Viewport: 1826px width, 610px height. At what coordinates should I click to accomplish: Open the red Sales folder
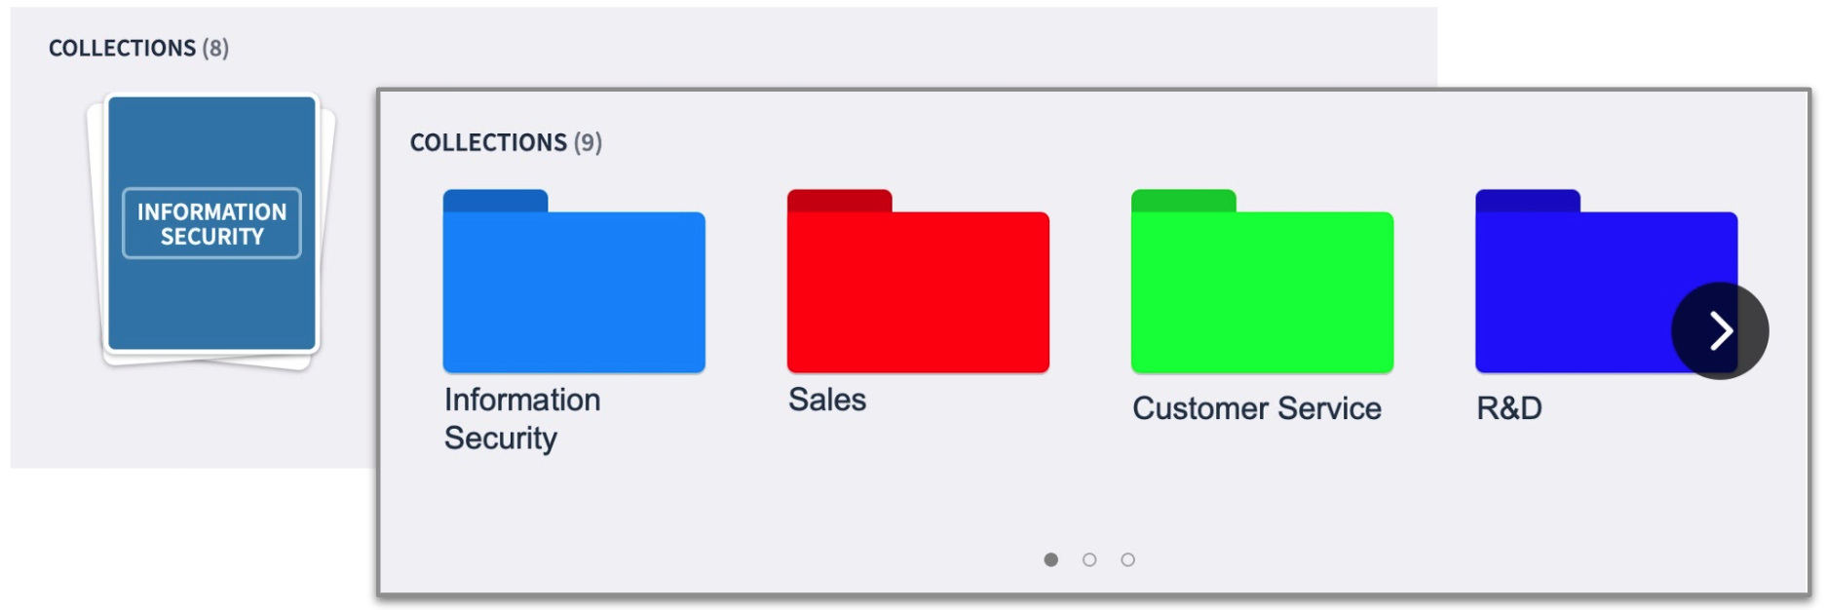(918, 282)
